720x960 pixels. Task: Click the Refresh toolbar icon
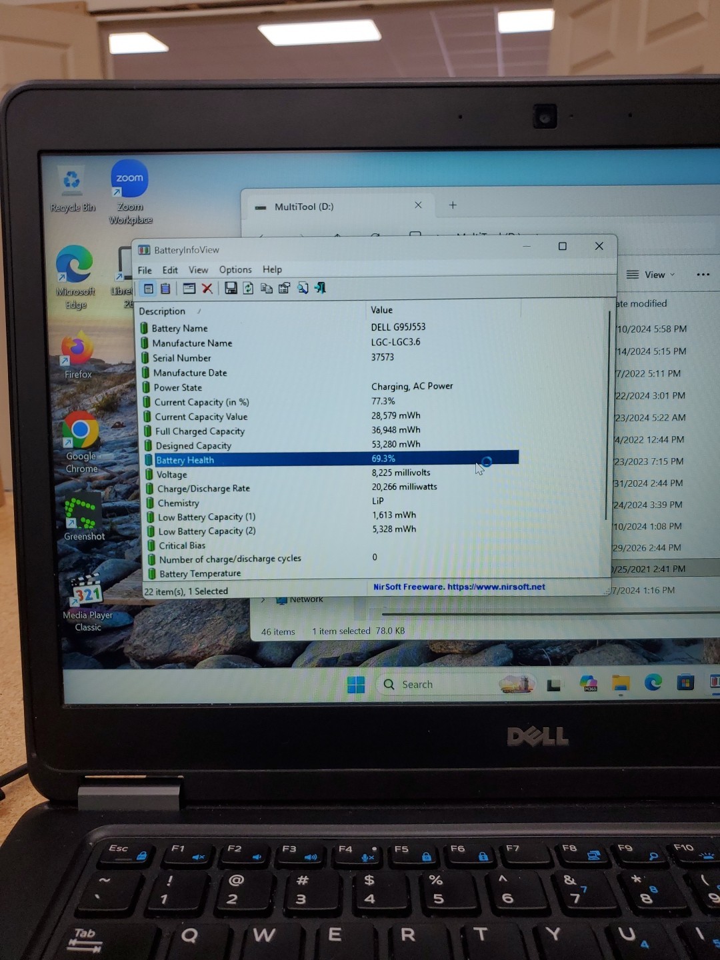tap(248, 288)
